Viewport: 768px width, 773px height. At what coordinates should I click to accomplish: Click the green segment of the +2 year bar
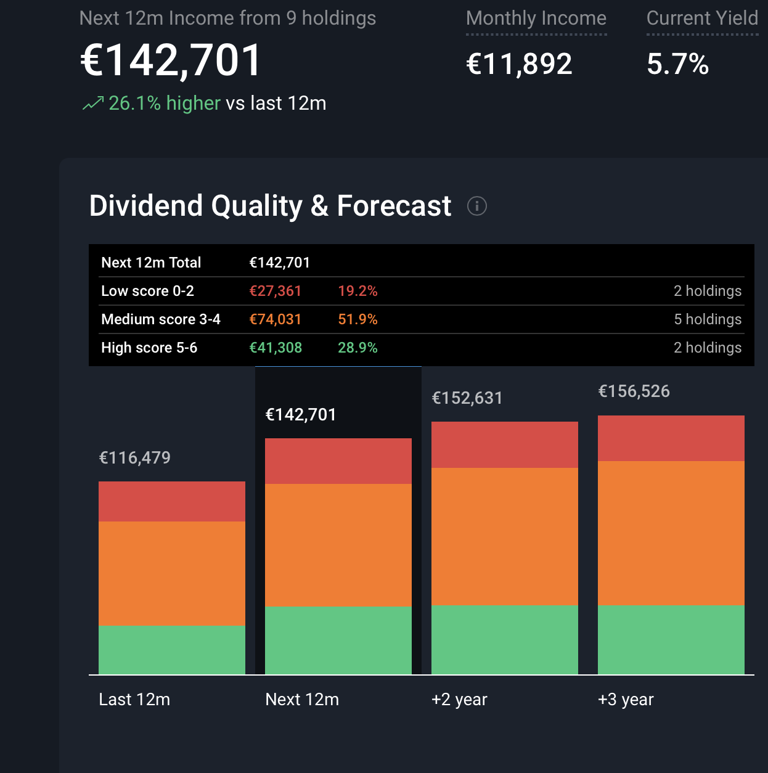click(505, 639)
